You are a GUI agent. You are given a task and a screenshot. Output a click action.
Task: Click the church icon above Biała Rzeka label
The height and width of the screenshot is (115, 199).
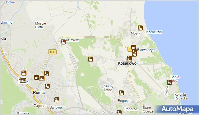(x=24, y=73)
